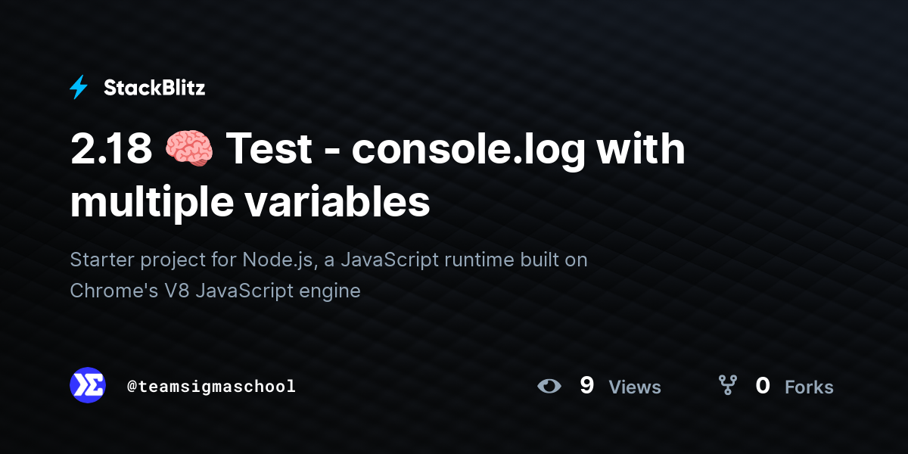Click the word "with" in the title
This screenshot has width=908, height=454.
pyautogui.click(x=640, y=148)
